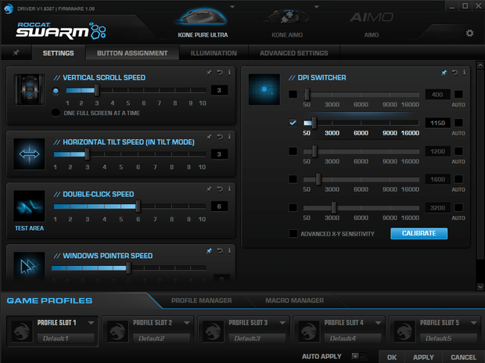
Task: Click the Test Area label
Action: [x=30, y=228]
